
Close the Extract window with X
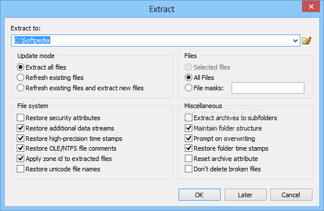[x=311, y=6]
